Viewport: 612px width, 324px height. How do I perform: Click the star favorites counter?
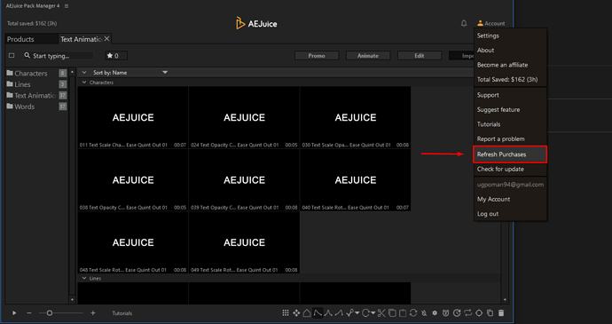pyautogui.click(x=116, y=56)
